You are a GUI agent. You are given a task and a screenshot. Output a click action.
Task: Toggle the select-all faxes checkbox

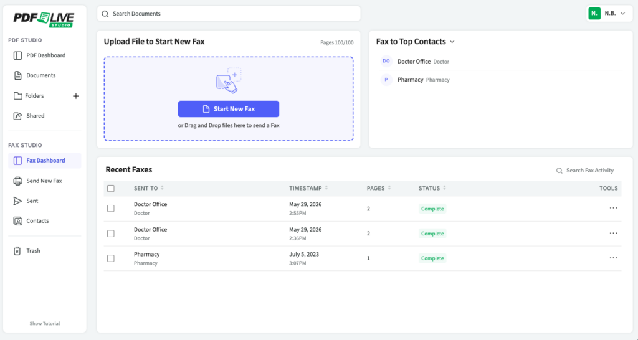[x=111, y=188]
